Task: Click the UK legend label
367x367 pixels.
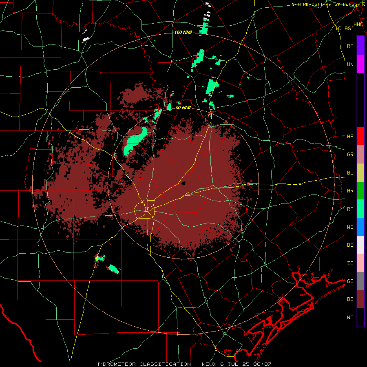Action: click(350, 64)
